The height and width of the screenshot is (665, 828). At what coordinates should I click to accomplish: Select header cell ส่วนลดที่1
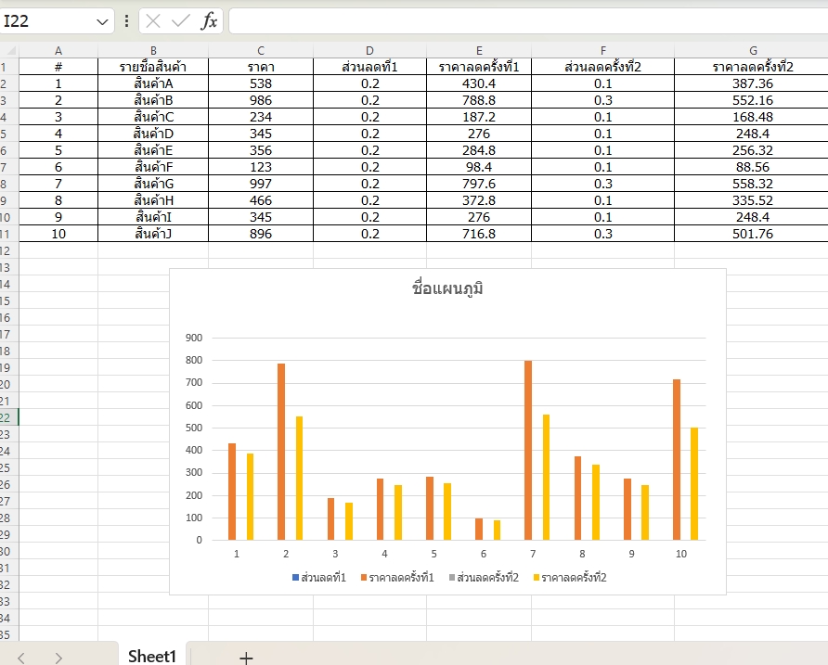[369, 67]
